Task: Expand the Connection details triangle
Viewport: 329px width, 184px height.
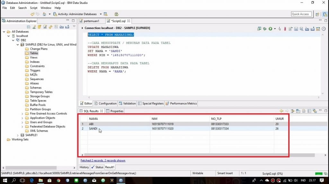Action: pyautogui.click(x=83, y=28)
